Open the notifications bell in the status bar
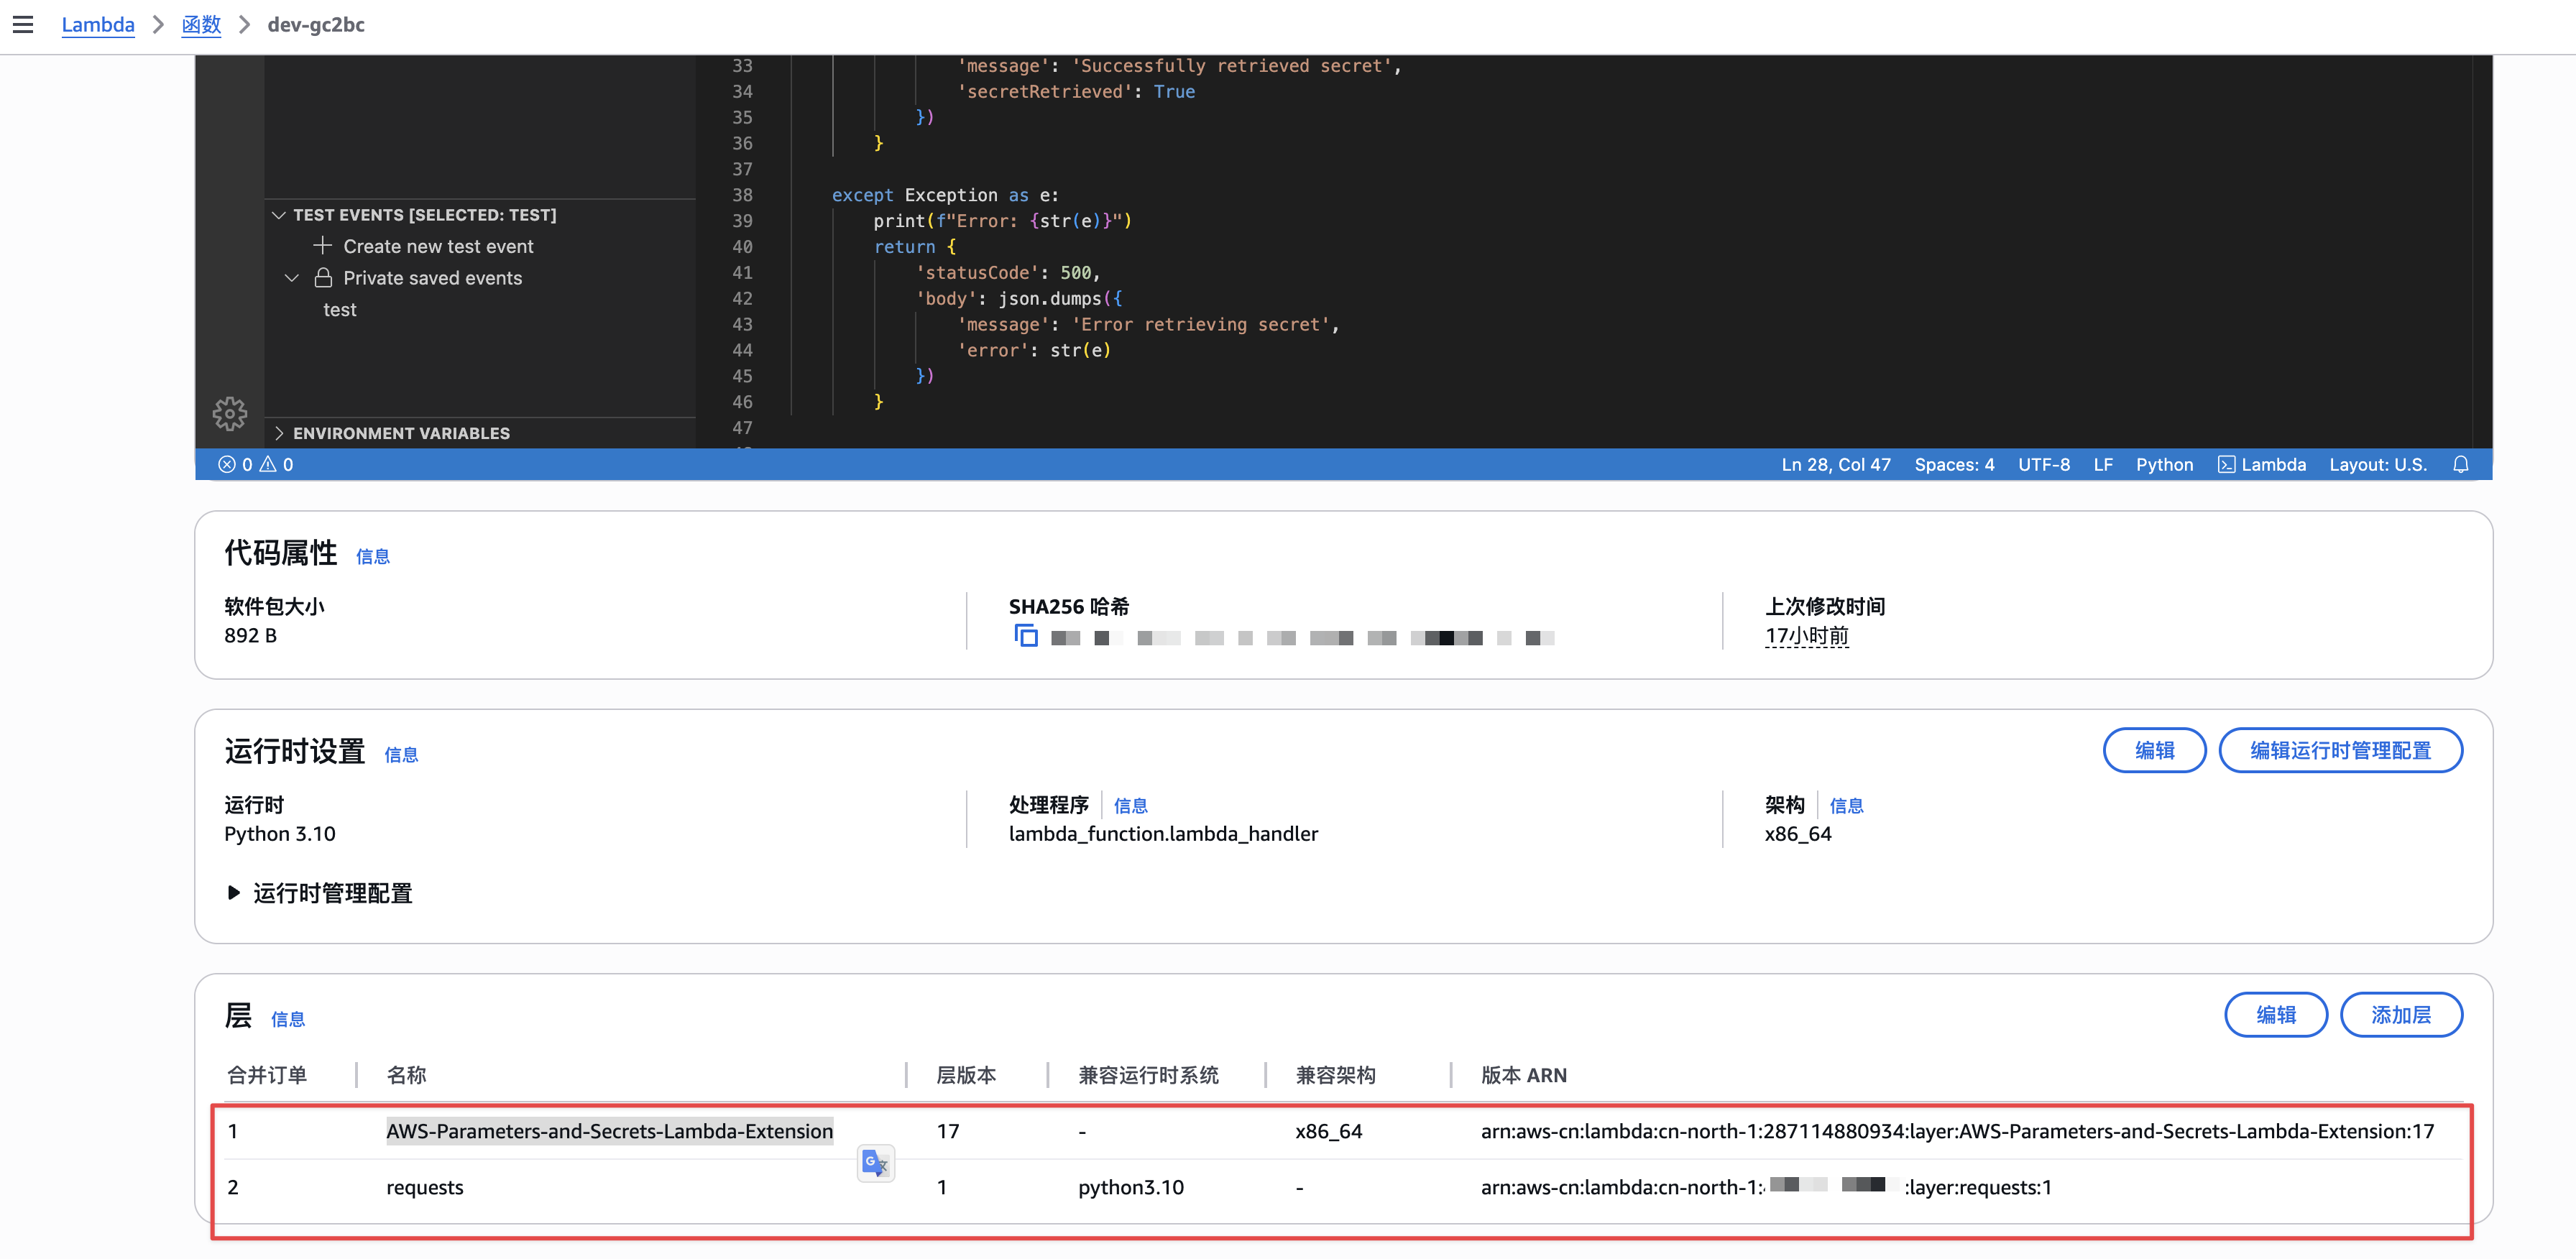This screenshot has width=2576, height=1259. 2461,464
